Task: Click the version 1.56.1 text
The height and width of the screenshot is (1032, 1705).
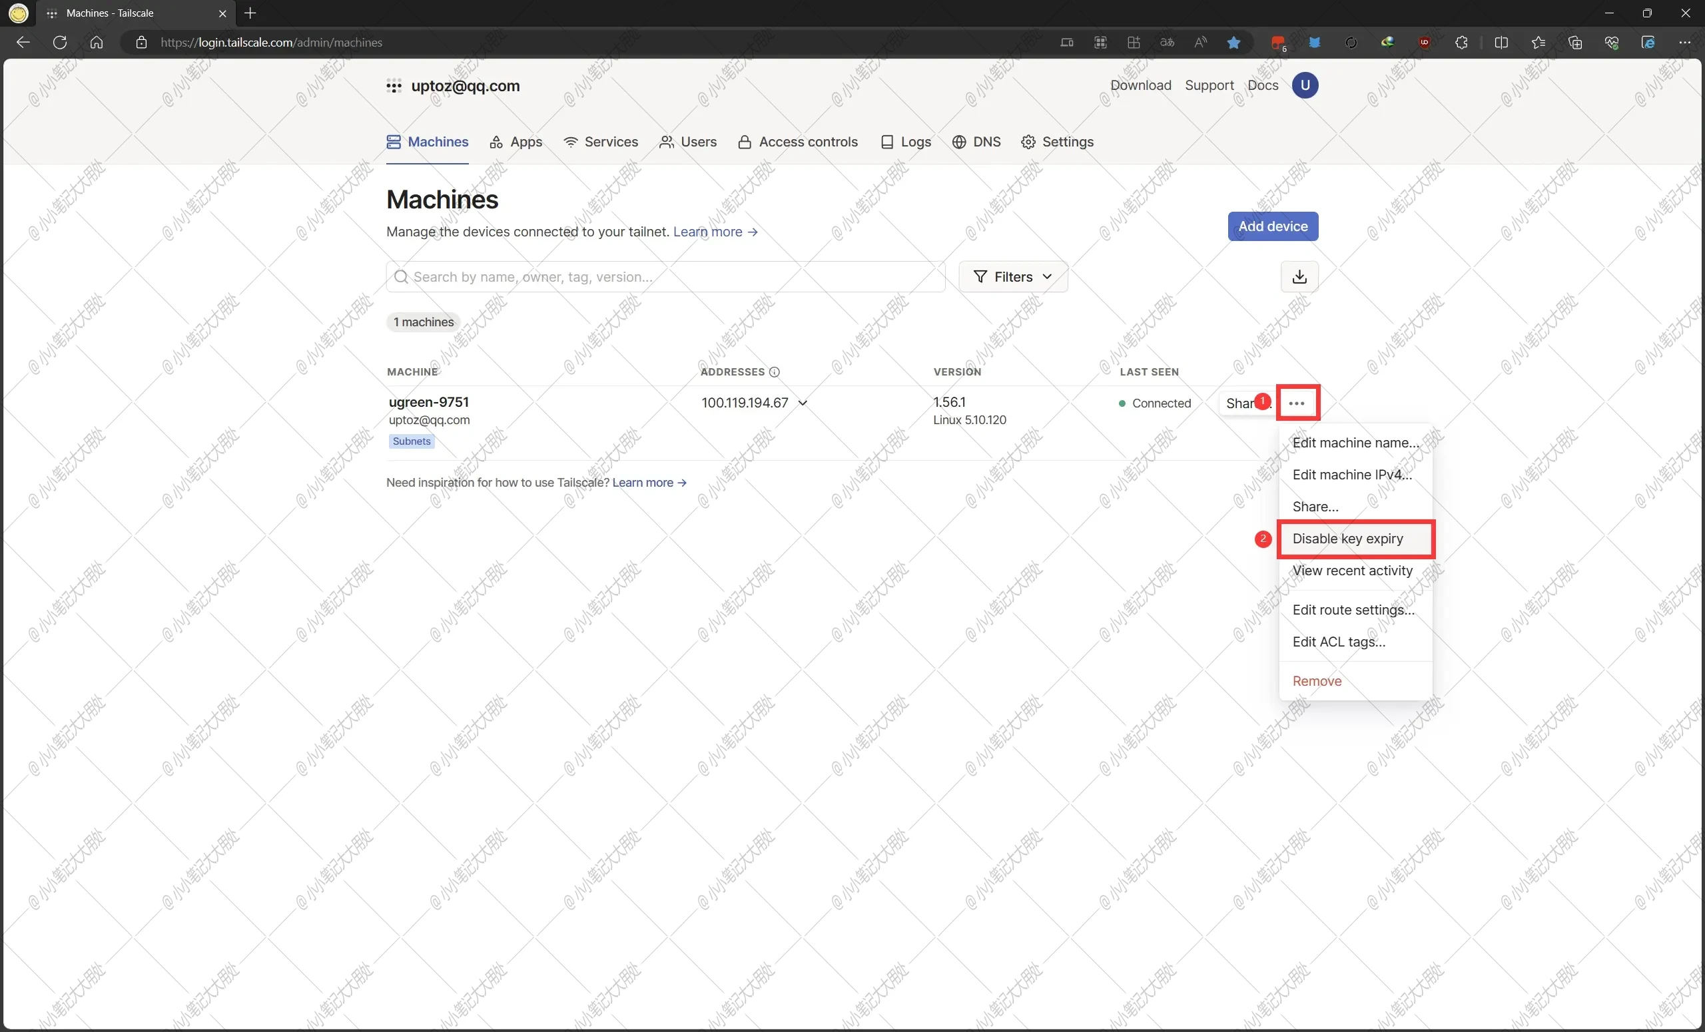Action: click(x=949, y=402)
